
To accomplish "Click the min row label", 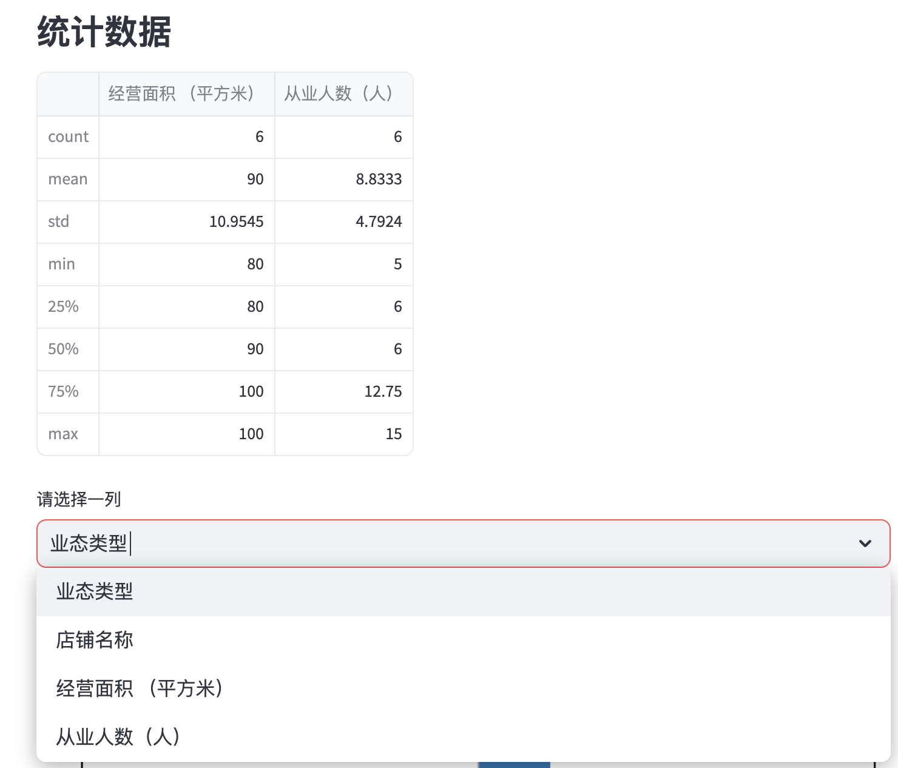I will click(x=68, y=264).
